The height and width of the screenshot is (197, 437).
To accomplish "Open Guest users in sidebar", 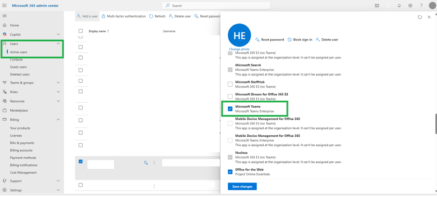I will 18,67.
